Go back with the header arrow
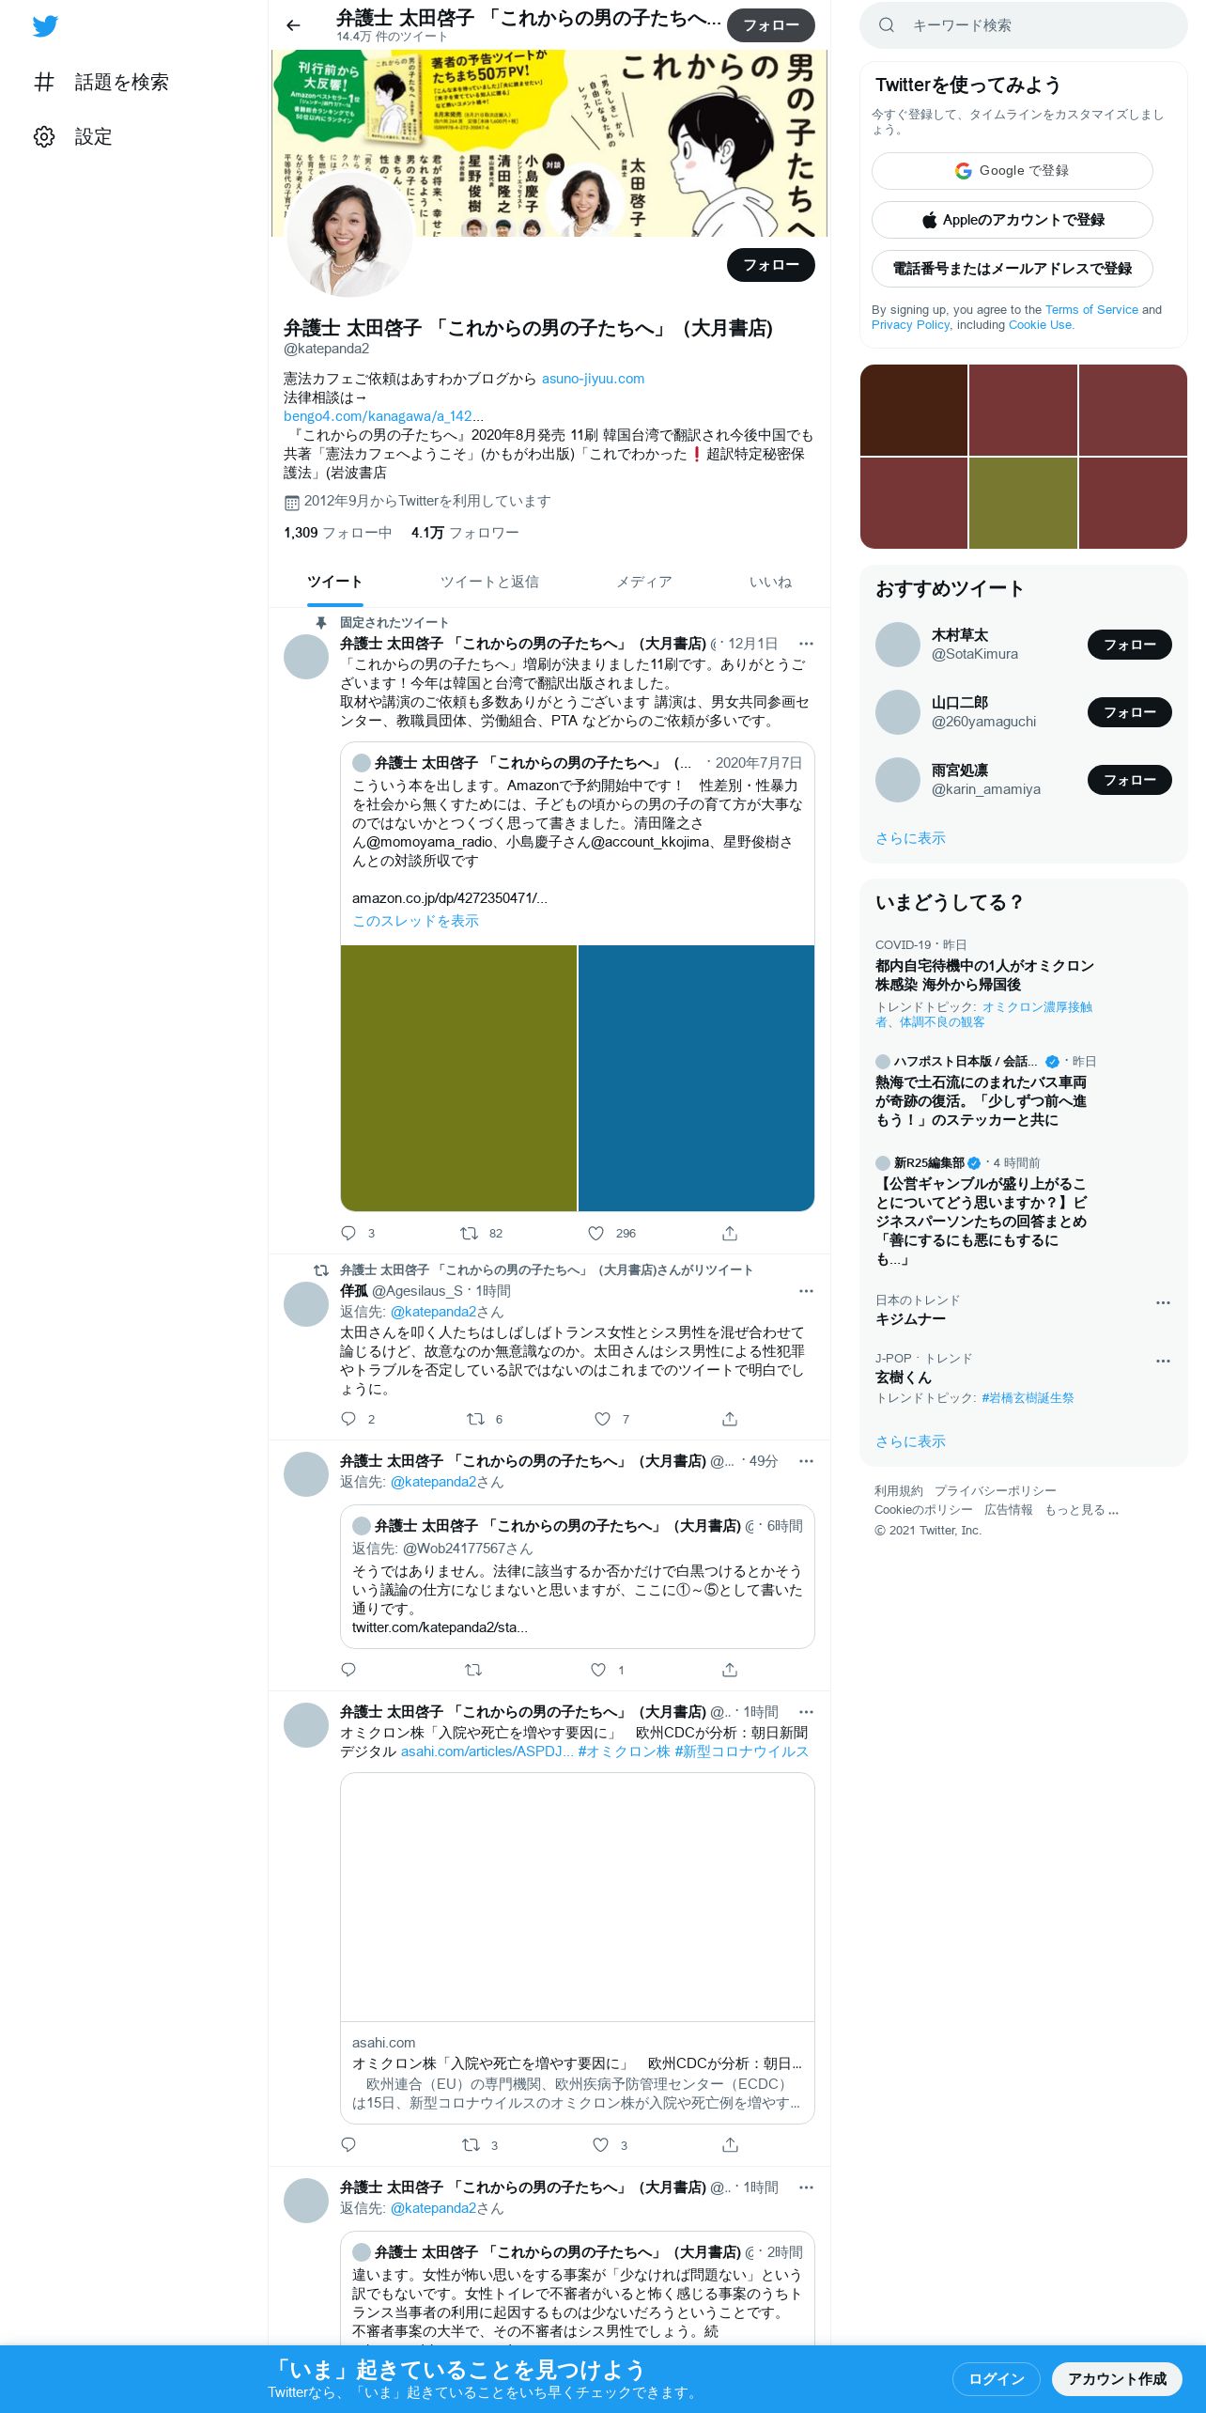This screenshot has width=1206, height=2413. click(x=293, y=25)
